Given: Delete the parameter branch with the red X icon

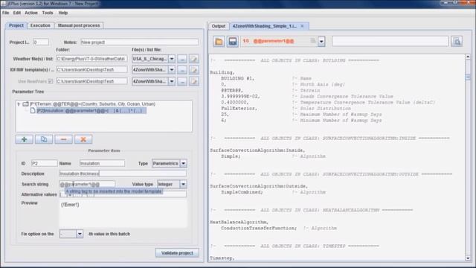Looking at the screenshot, I should coord(83,139).
